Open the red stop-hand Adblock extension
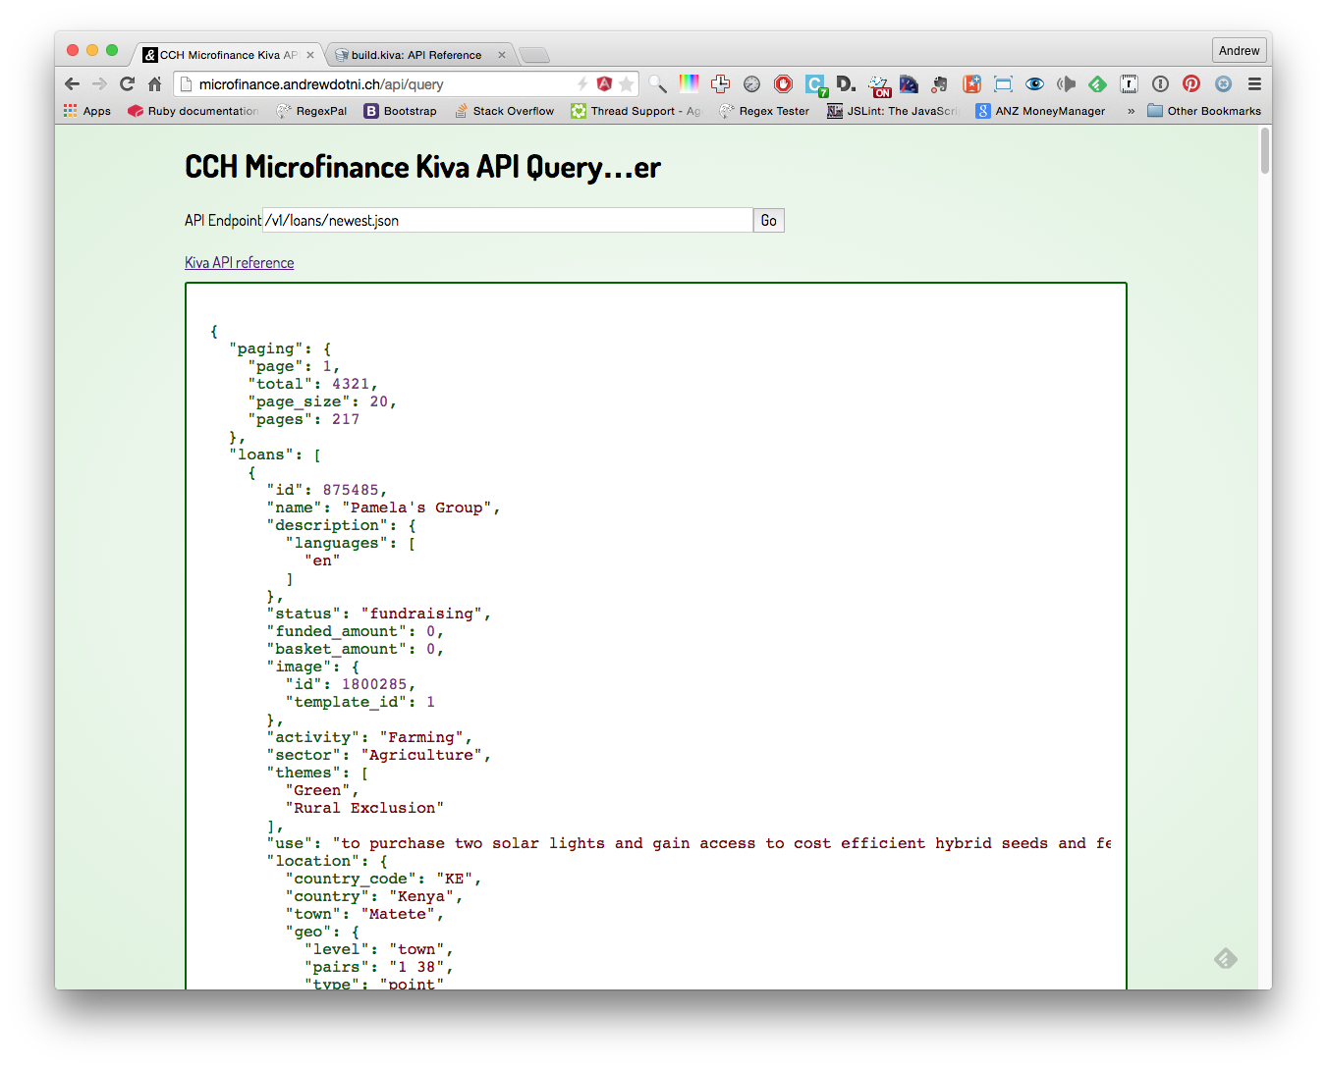 (783, 84)
